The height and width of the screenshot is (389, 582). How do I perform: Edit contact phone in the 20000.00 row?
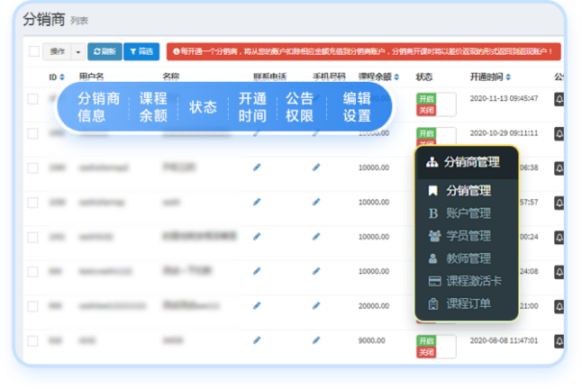[257, 305]
